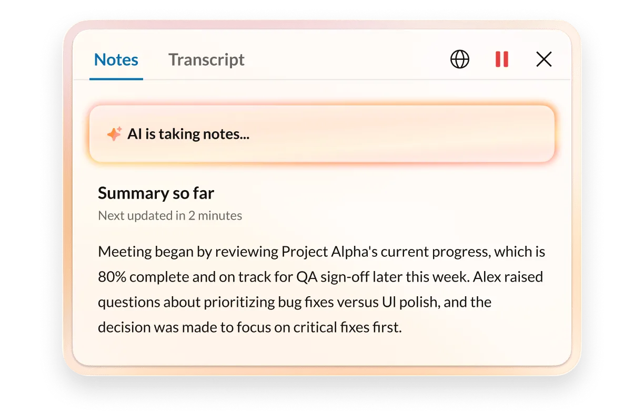Viewport: 644px width, 416px height.
Task: Pause the AI note-taking with the red pause icon
Action: (x=501, y=59)
